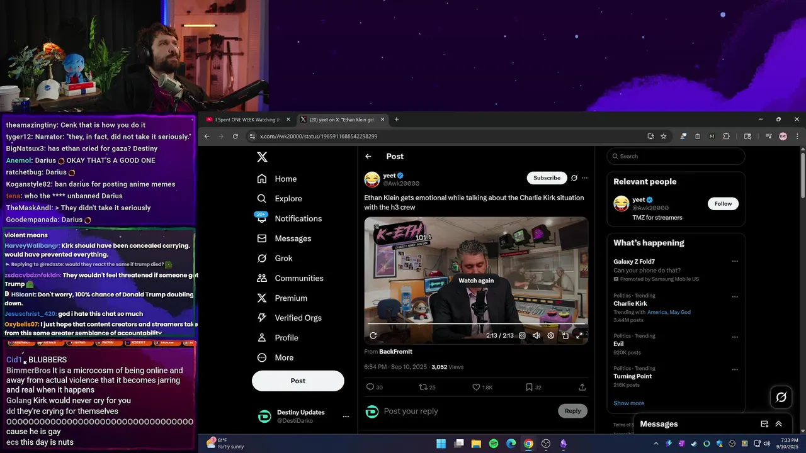This screenshot has height=453, width=806.
Task: Go to Home in X sidebar
Action: pyautogui.click(x=277, y=179)
